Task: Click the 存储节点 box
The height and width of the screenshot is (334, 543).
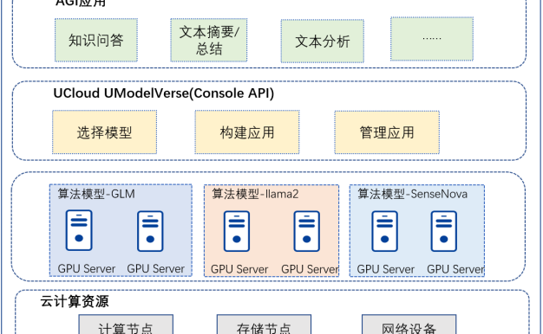Action: click(x=264, y=324)
